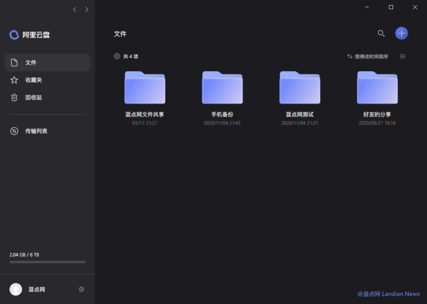Click the 手机备份 folder name

[x=222, y=114]
